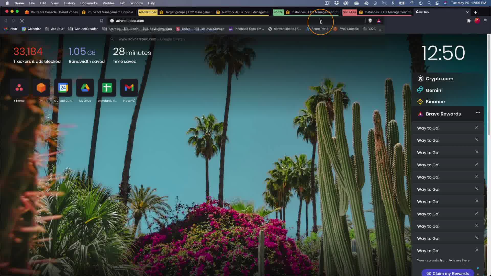Open the Bookmarks menu in menu bar
491x276 pixels.
coord(89,3)
